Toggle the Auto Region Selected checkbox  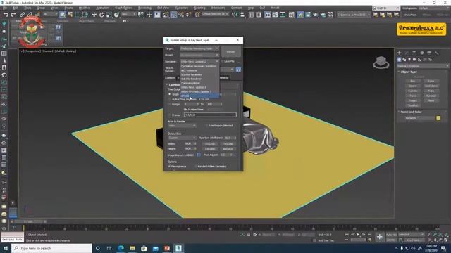coord(206,126)
